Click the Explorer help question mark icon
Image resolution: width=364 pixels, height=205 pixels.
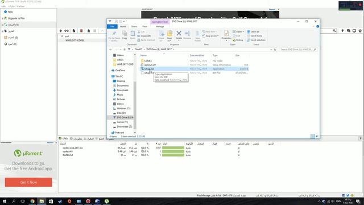(317, 27)
